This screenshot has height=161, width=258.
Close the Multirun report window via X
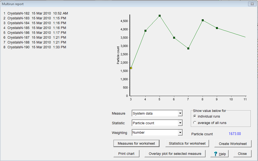[252, 4]
